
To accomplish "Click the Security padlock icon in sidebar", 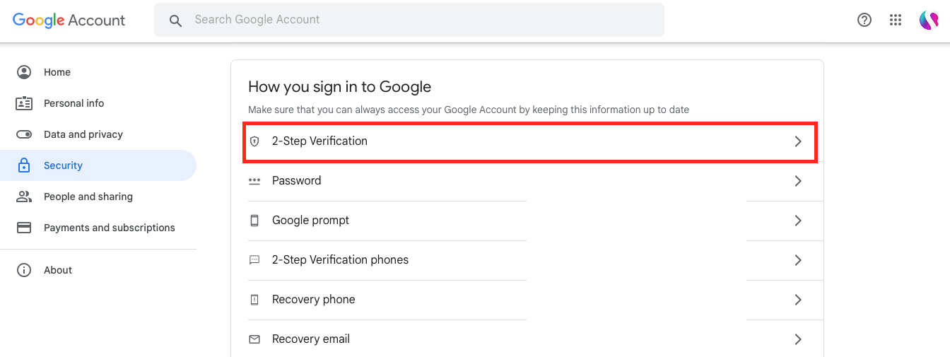I will (x=24, y=165).
